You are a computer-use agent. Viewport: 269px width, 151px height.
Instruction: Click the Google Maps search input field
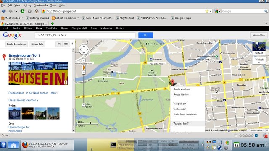85,35
